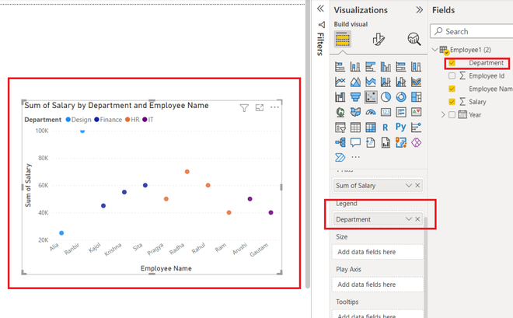Viewport: 513px width, 318px height.
Task: Open the Build visual fields tab
Action: [x=343, y=39]
